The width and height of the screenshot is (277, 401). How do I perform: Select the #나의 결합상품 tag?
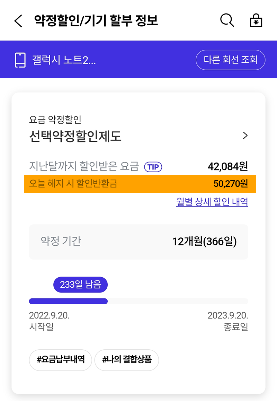pyautogui.click(x=127, y=359)
